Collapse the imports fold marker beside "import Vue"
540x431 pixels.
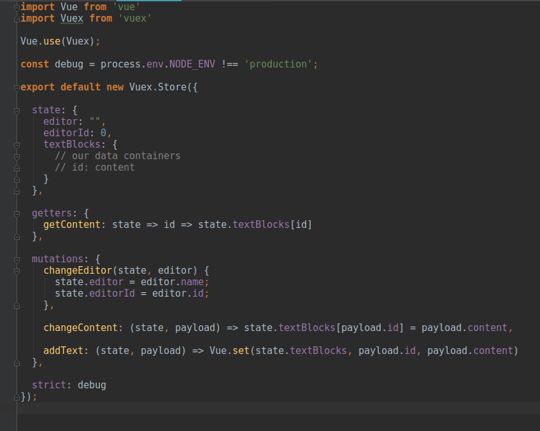(x=17, y=8)
